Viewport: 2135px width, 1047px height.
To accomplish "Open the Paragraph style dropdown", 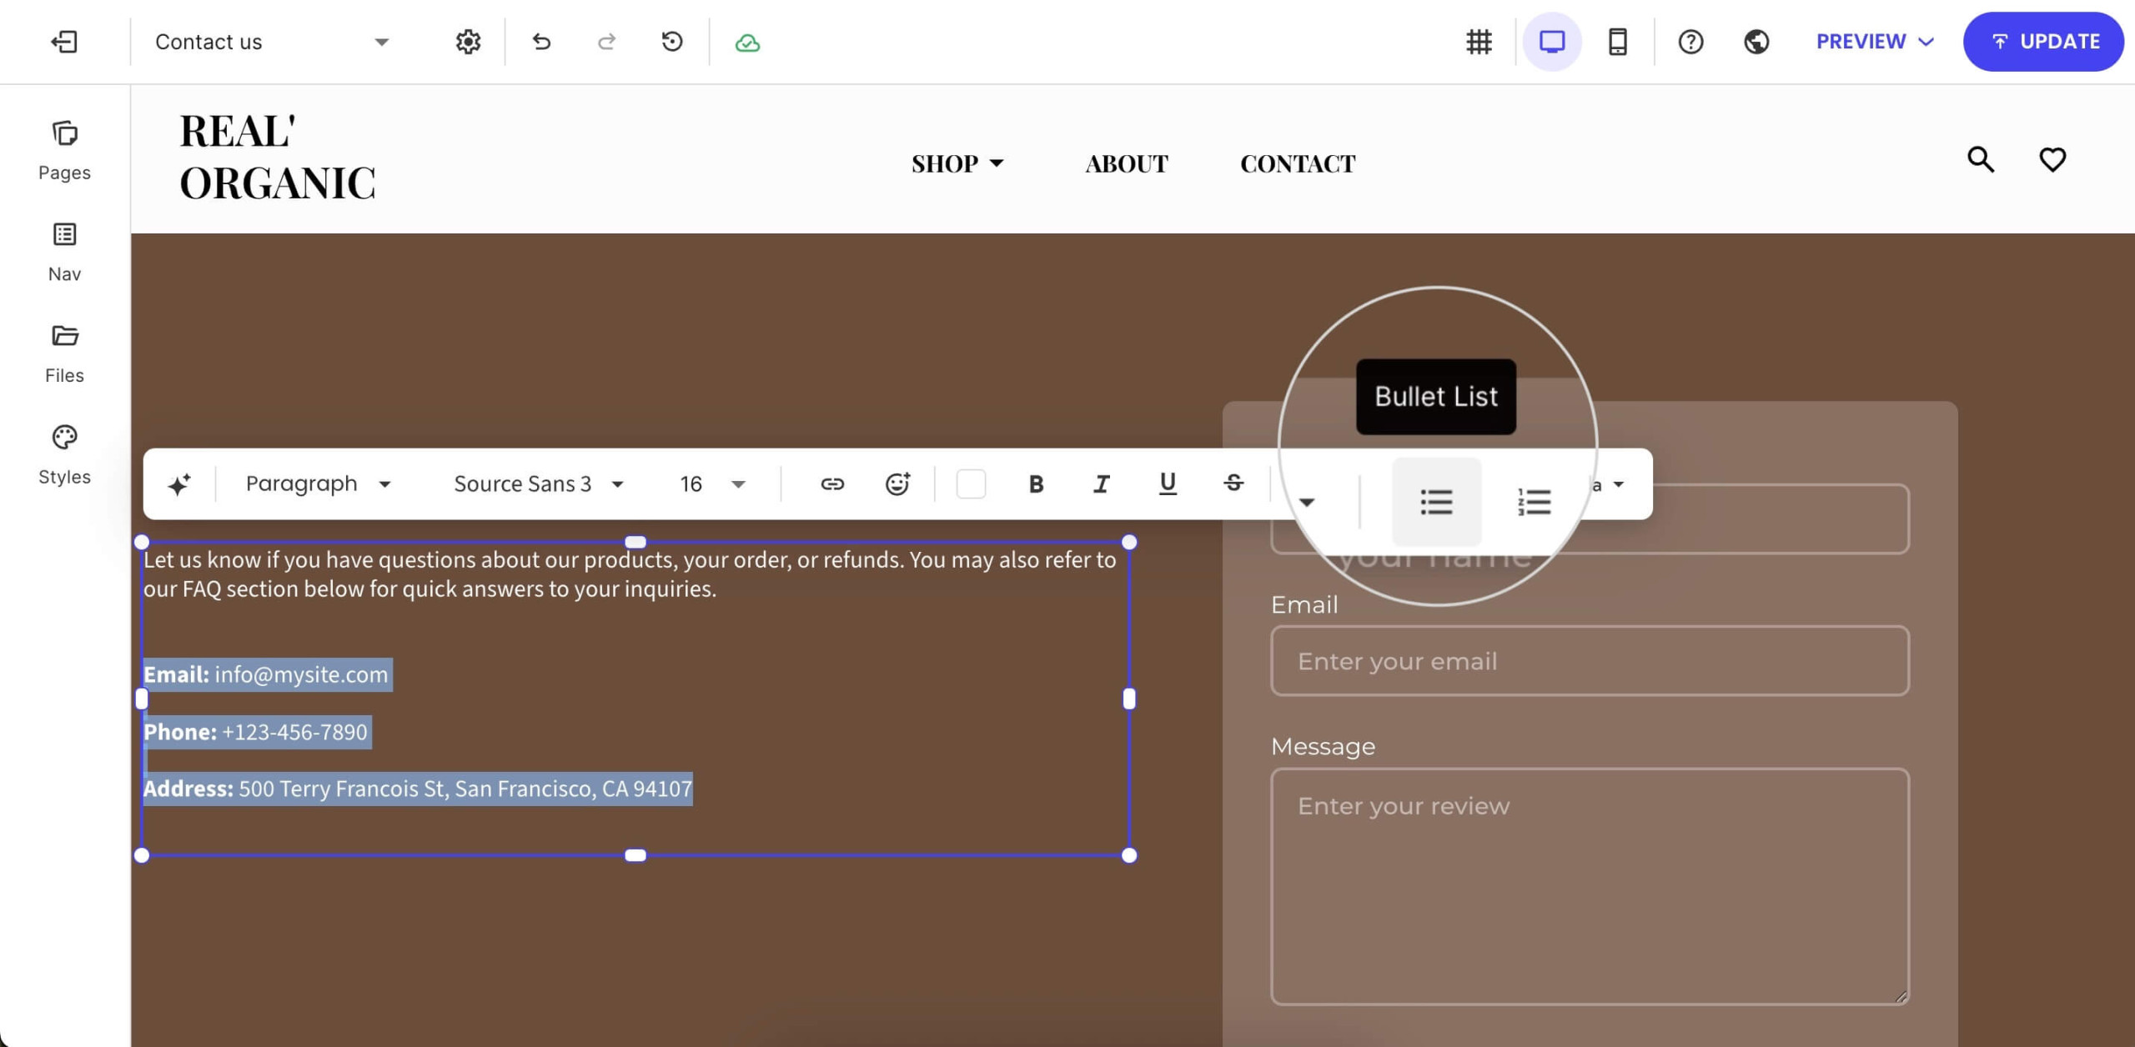I will point(318,484).
